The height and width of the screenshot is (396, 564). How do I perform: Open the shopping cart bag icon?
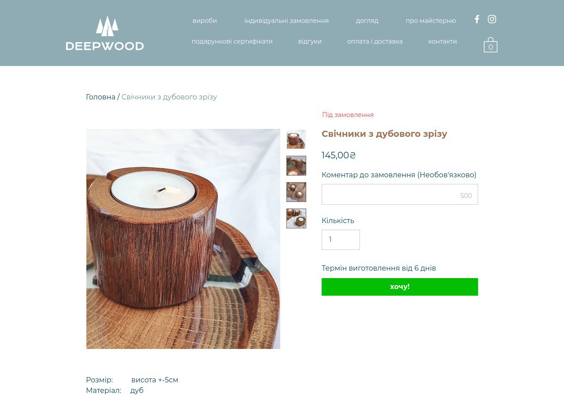coord(490,45)
